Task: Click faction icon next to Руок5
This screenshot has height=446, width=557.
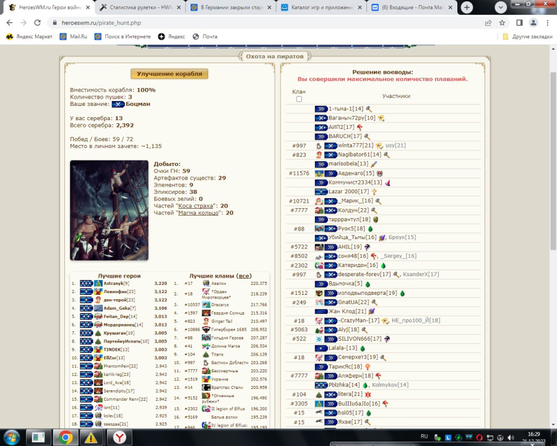Action: coord(370,229)
